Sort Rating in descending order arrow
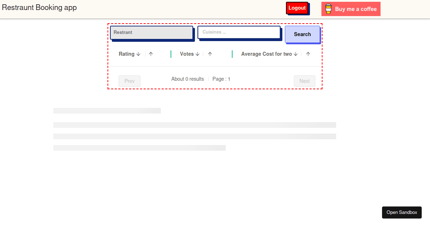 (138, 54)
